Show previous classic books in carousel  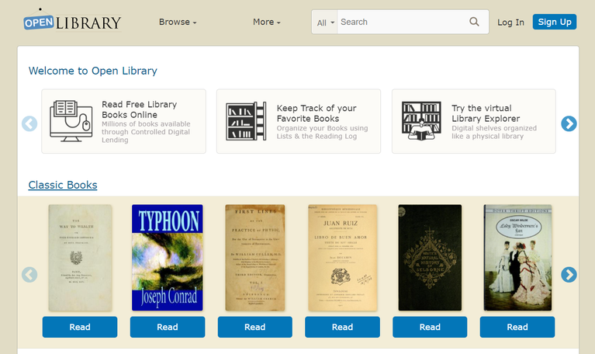(x=29, y=275)
